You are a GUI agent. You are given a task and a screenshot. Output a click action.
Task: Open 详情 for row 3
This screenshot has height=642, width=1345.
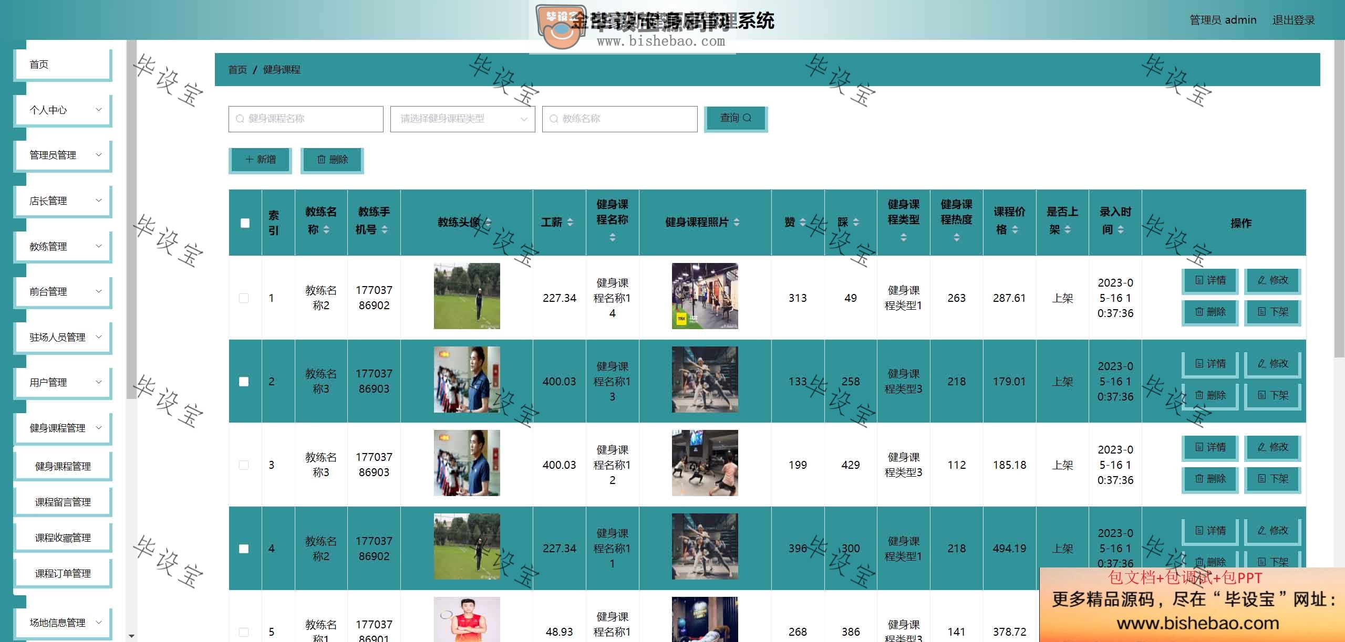[x=1210, y=448]
